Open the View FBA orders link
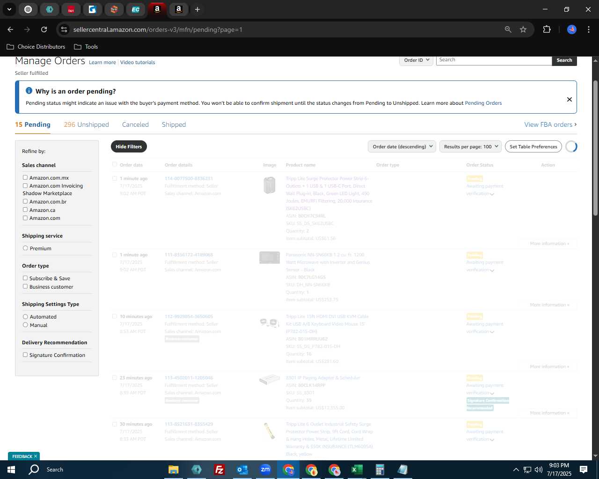Screen dimensions: 599x479 click(550, 124)
